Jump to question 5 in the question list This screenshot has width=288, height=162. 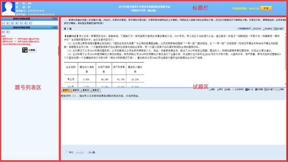click(22, 23)
